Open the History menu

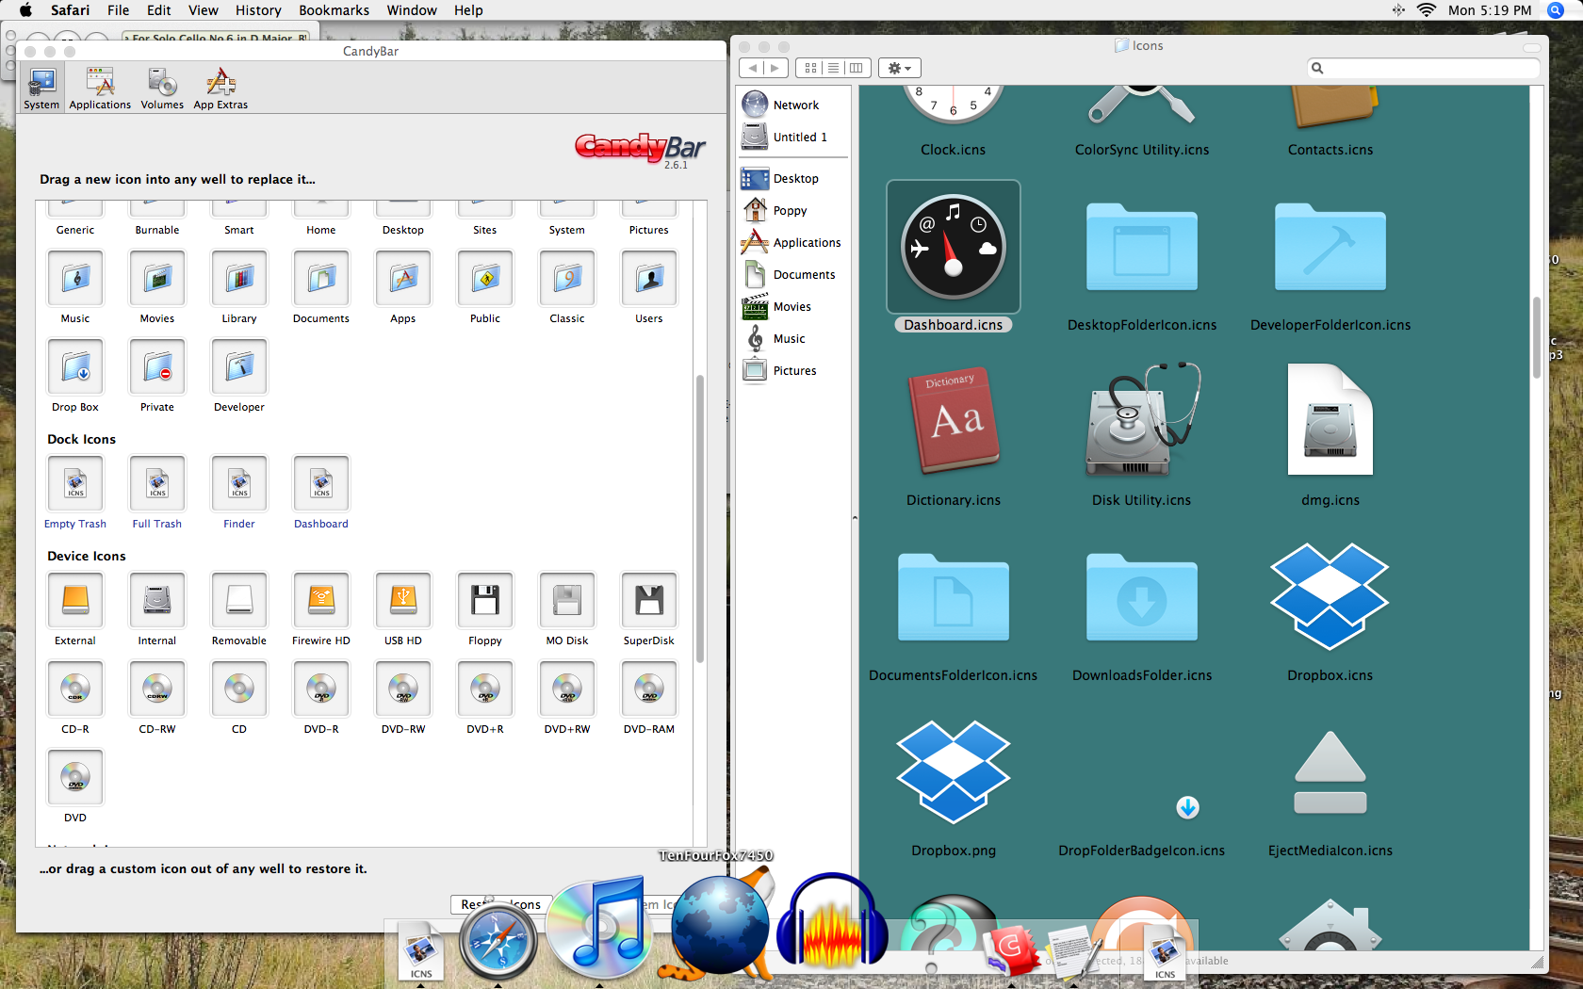tap(258, 10)
